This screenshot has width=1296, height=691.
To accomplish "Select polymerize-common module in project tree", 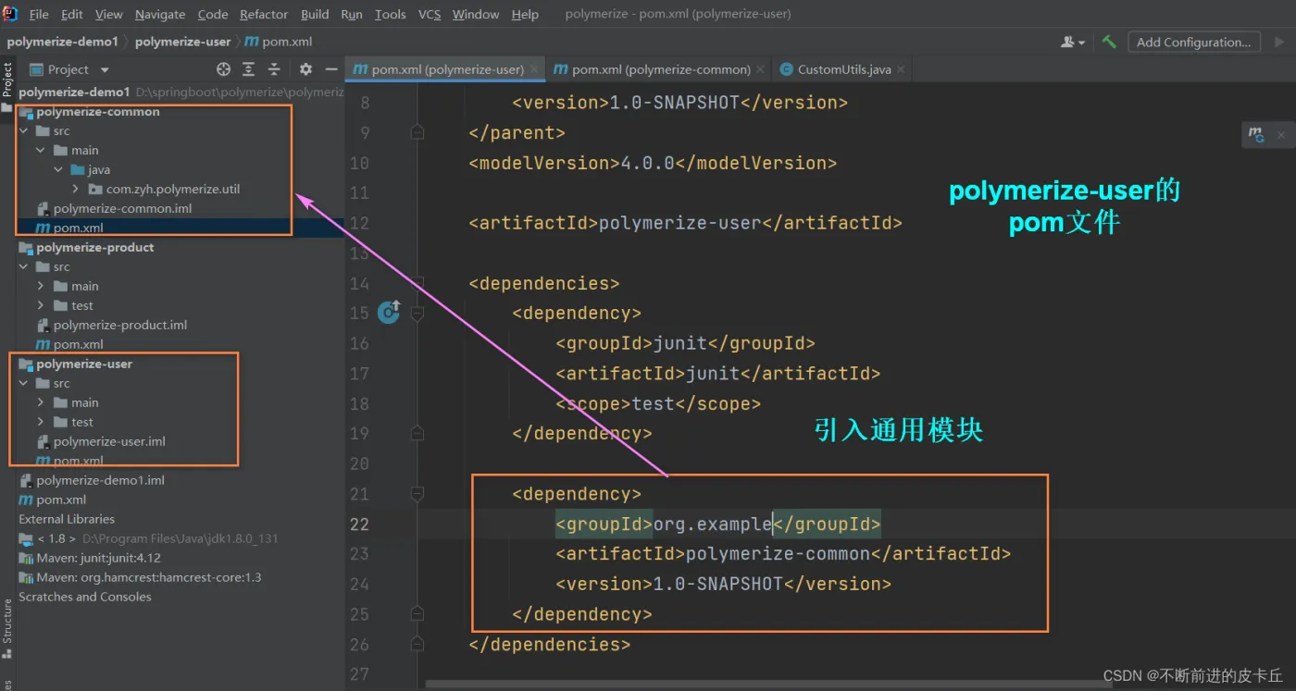I will point(98,112).
